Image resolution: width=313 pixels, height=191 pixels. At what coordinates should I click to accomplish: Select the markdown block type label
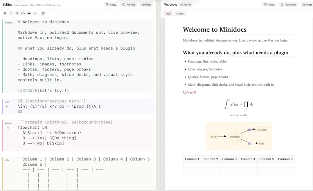[x=9, y=23]
